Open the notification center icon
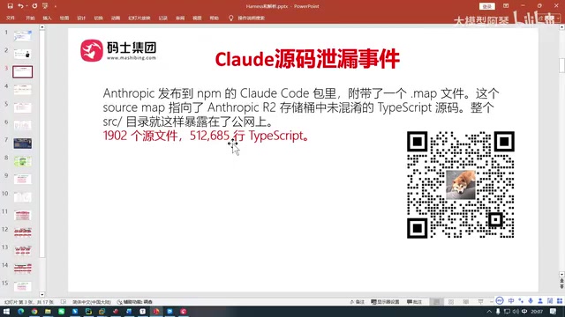 pos(554,312)
